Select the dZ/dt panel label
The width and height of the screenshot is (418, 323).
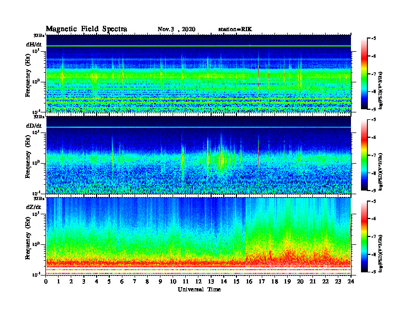point(34,207)
